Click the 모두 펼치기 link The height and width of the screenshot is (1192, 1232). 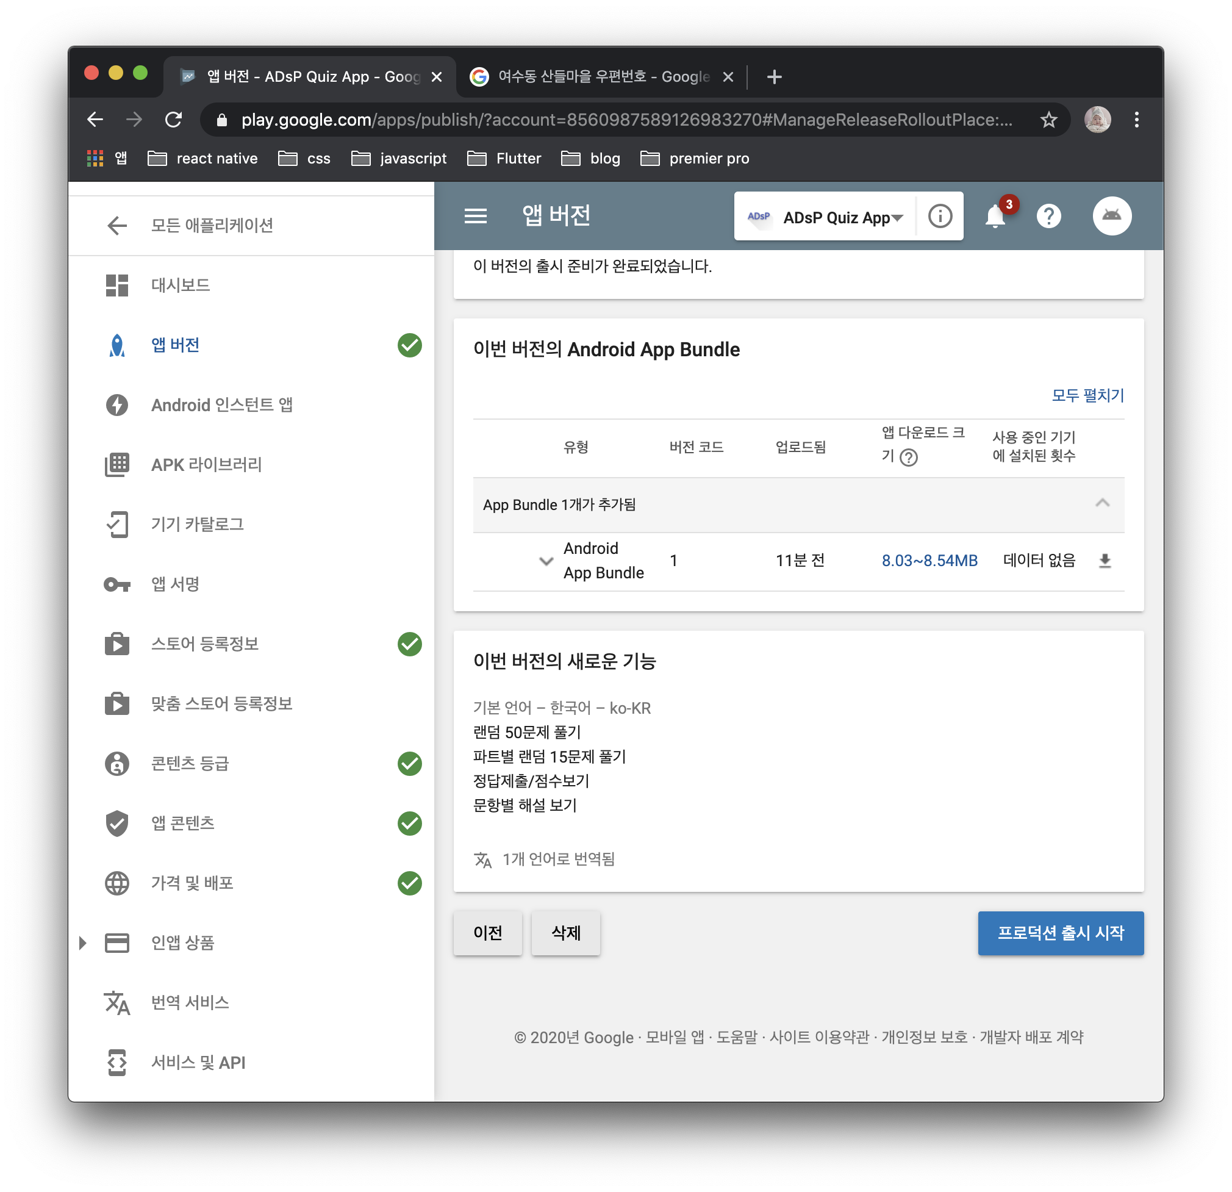1087,395
